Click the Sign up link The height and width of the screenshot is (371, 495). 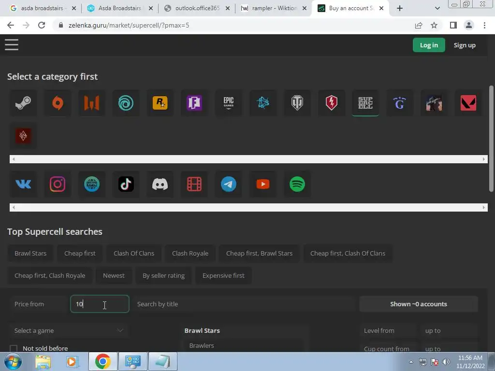465,45
